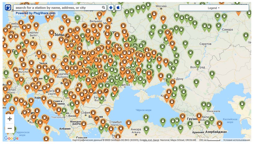Click the Чёрное море map label

(143, 110)
